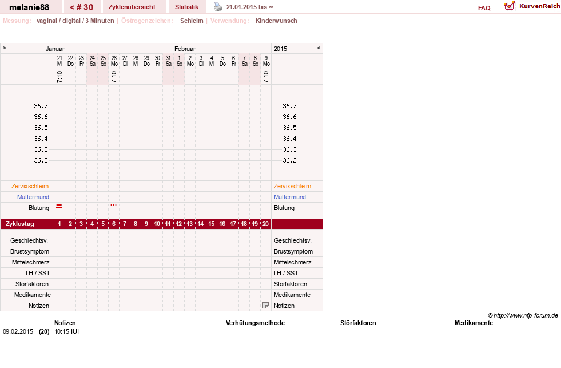Click the '>' arrow left of Januar
The height and width of the screenshot is (368, 561).
click(5, 48)
